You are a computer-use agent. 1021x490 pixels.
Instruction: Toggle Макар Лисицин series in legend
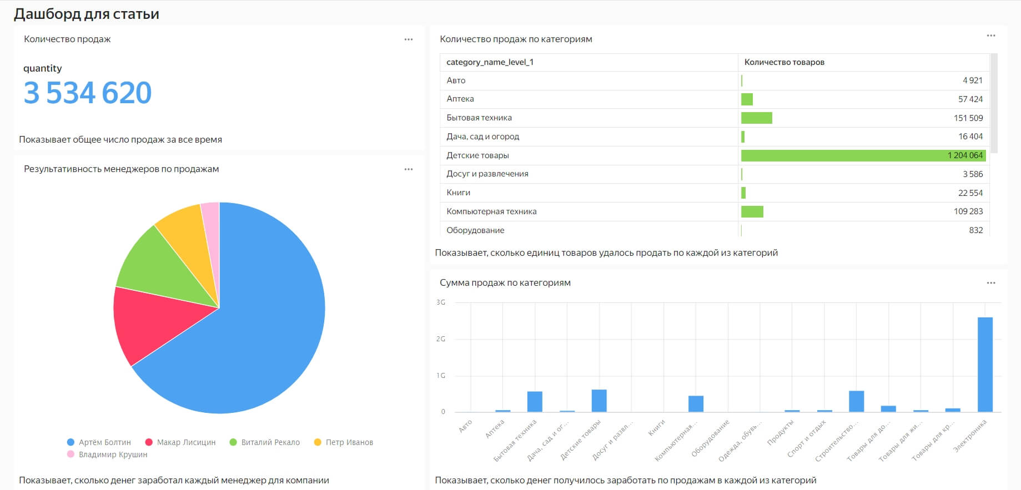coord(180,442)
